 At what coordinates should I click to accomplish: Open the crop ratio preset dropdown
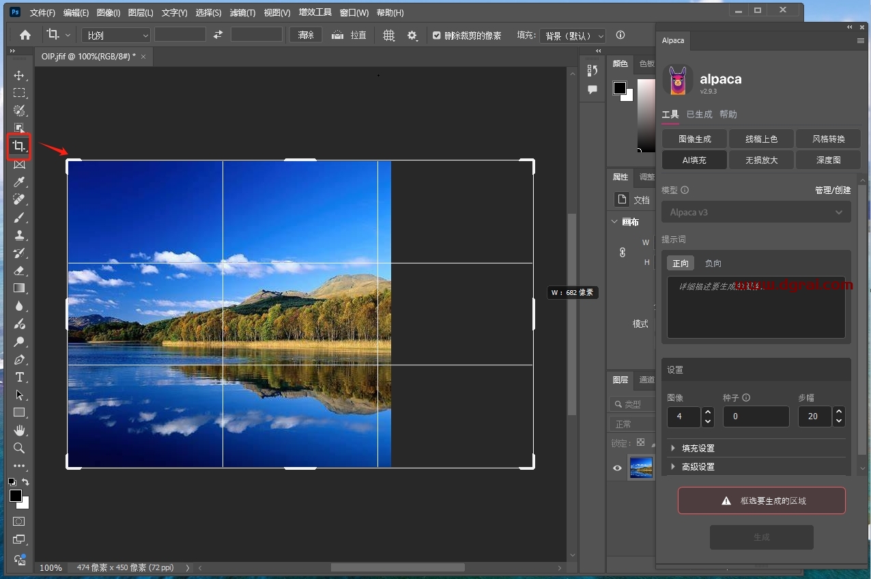116,36
